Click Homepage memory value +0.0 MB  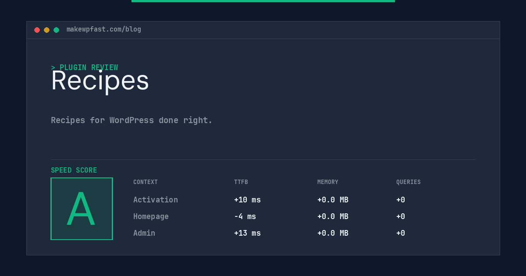pos(333,216)
